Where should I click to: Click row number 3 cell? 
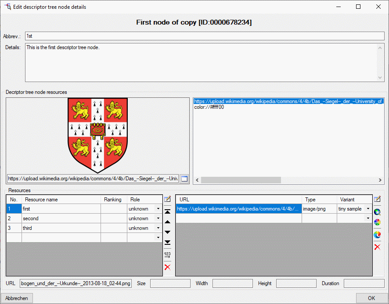pos(14,228)
